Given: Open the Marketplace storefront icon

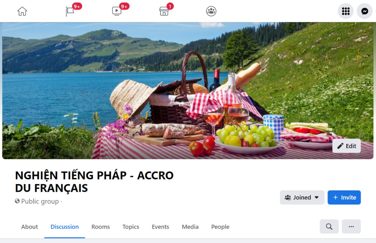Looking at the screenshot, I should tap(164, 11).
